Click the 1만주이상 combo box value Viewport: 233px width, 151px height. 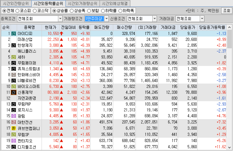pos(95,19)
